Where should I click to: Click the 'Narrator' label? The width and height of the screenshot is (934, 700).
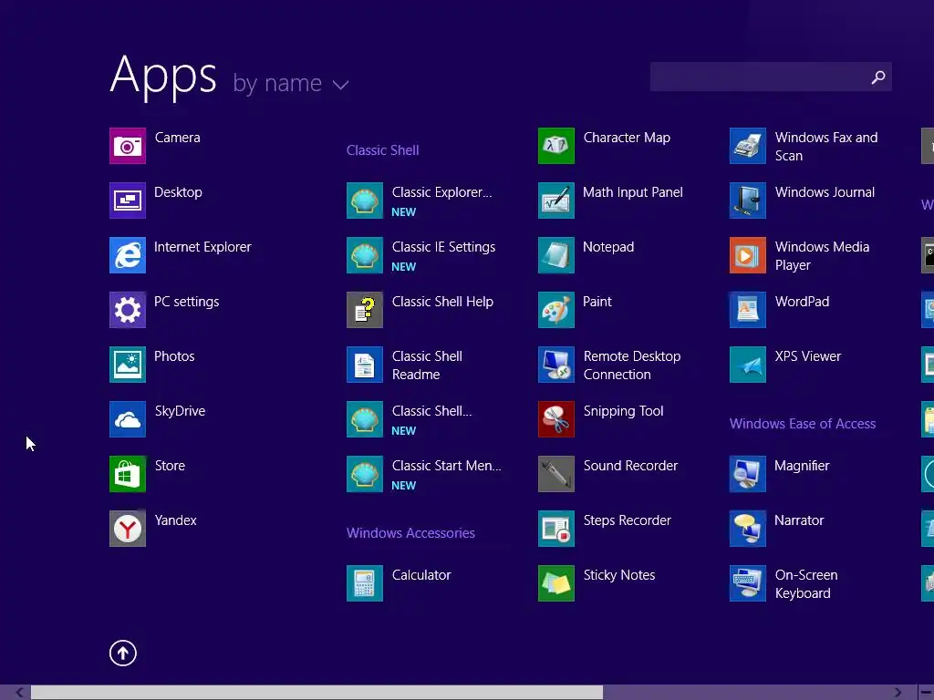[799, 520]
